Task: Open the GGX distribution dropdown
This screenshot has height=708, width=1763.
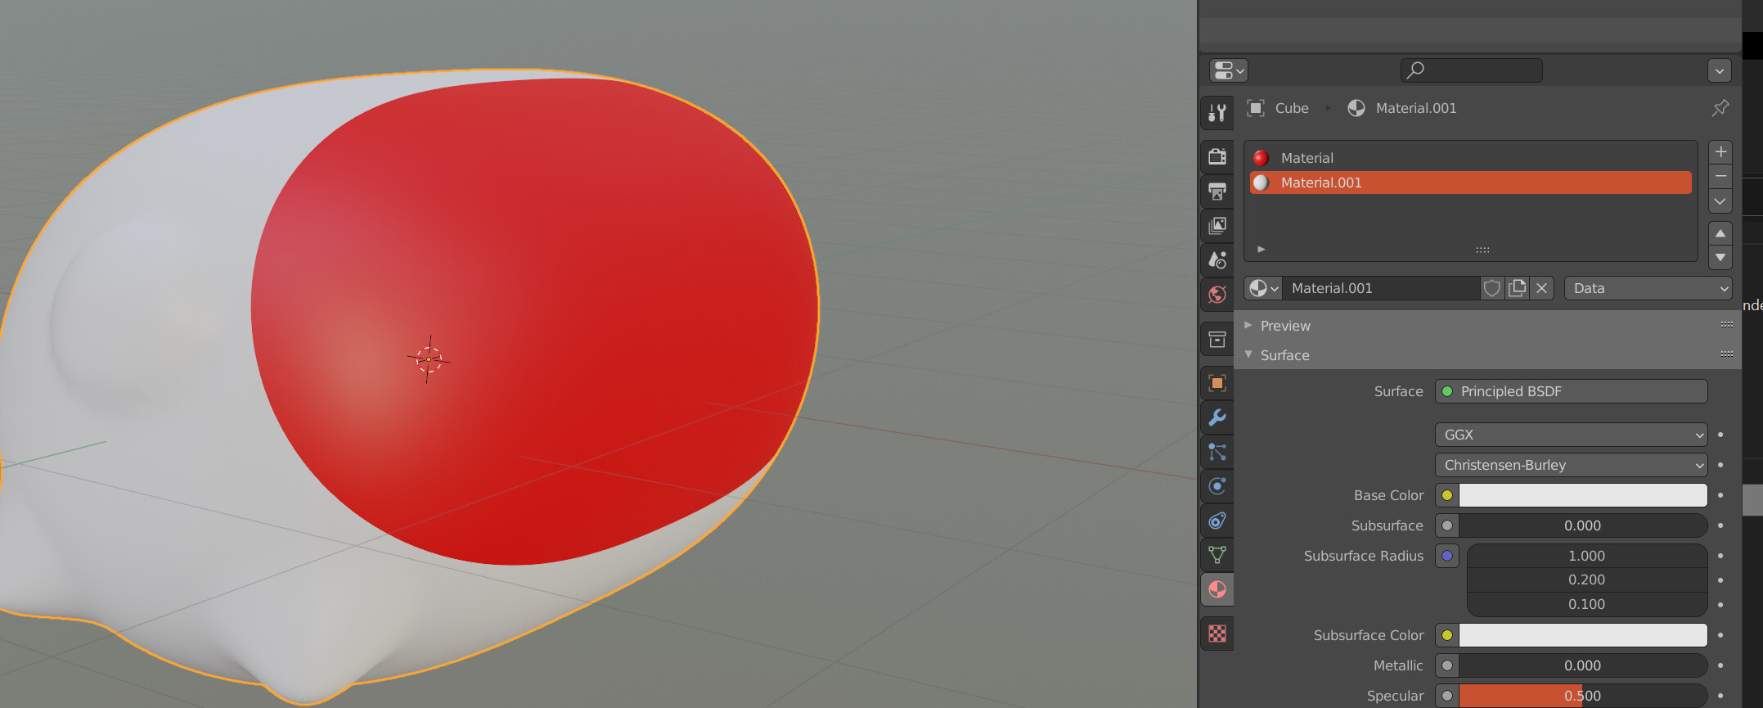Action: 1572,435
